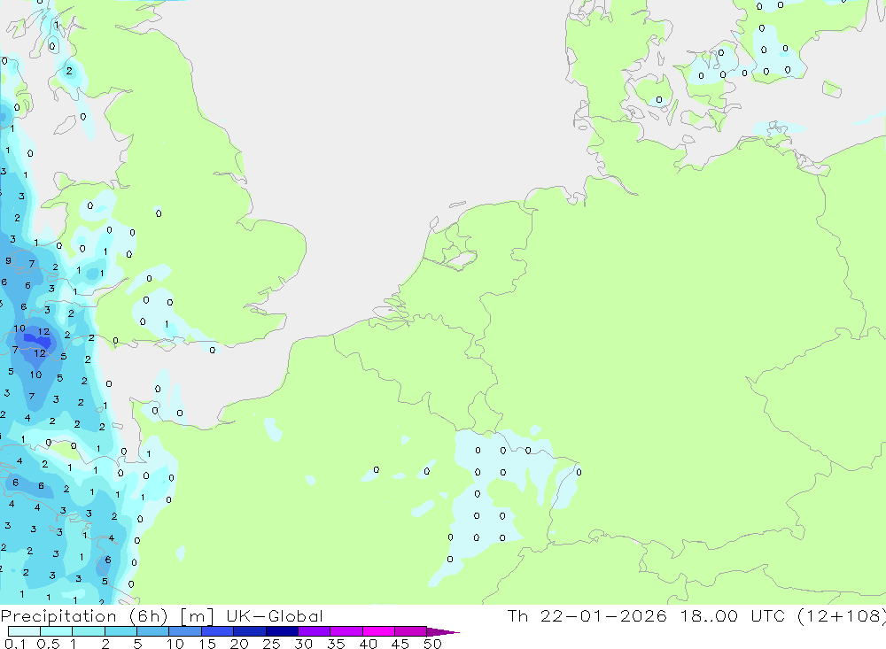Click the '(12+108)' forecast offset text
This screenshot has height=649, width=886.
pos(841,615)
